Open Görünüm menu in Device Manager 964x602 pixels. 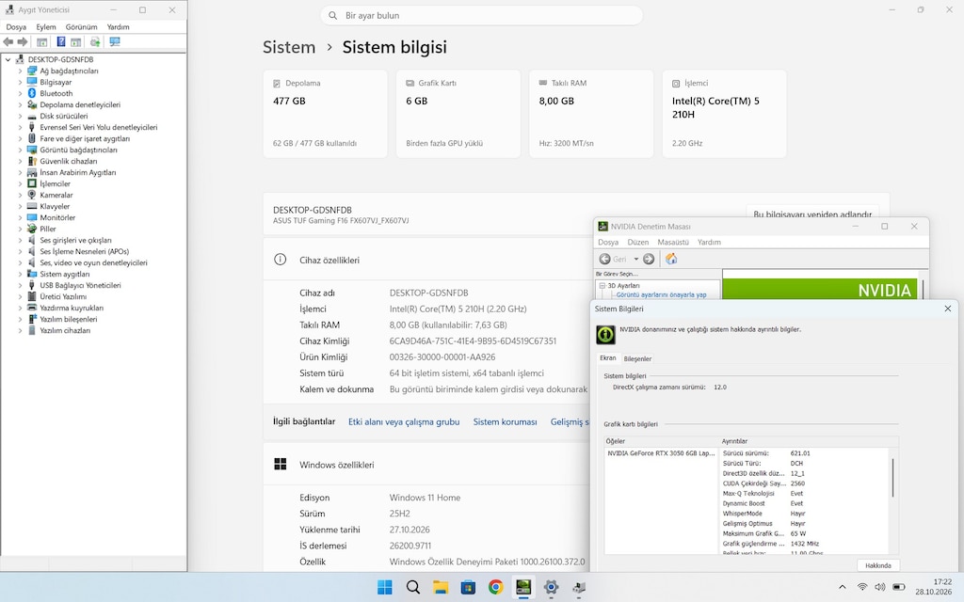tap(81, 27)
